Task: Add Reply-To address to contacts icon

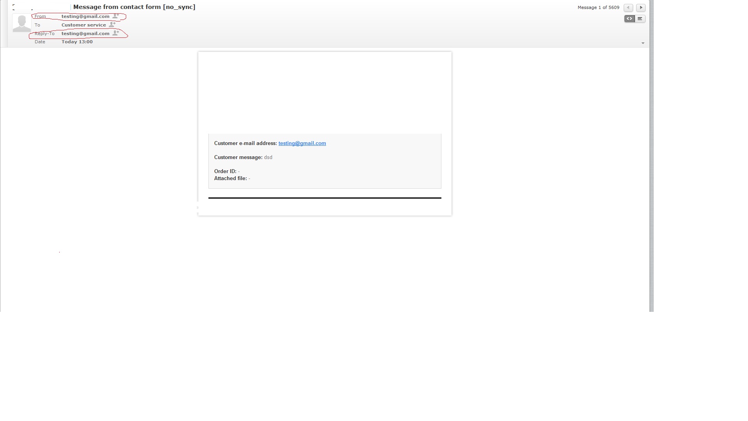Action: coord(116,33)
